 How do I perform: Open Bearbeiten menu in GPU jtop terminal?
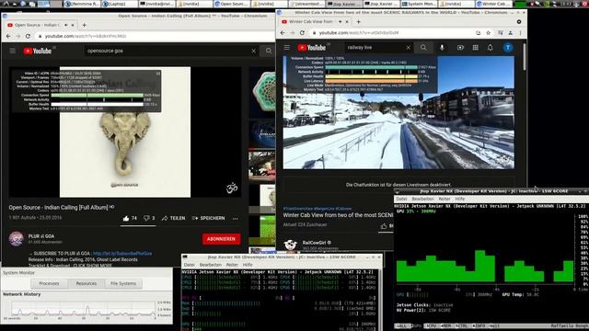[423, 199]
